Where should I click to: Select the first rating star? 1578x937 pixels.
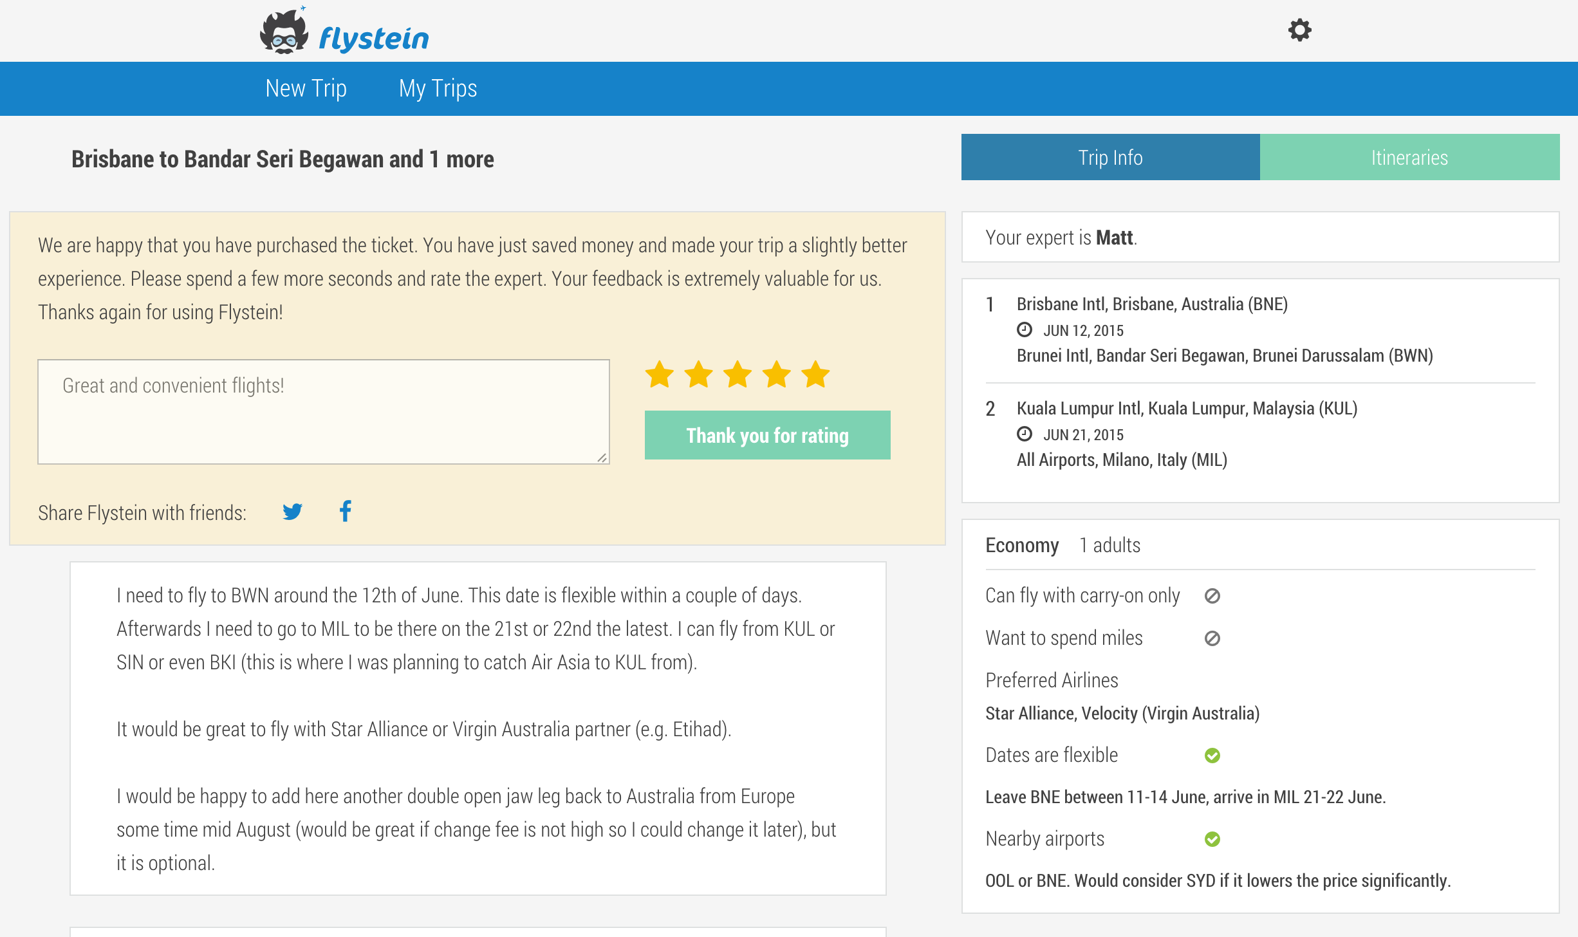(x=660, y=375)
